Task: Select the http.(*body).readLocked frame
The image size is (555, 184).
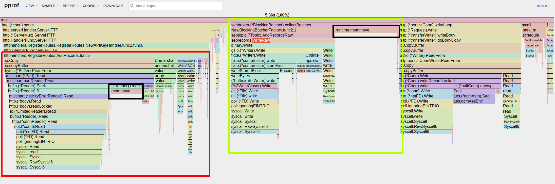Action: pos(59,106)
